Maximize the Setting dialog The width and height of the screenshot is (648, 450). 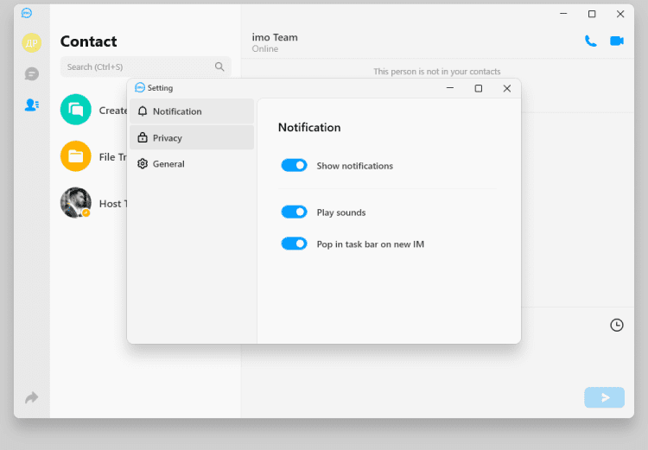pos(478,88)
